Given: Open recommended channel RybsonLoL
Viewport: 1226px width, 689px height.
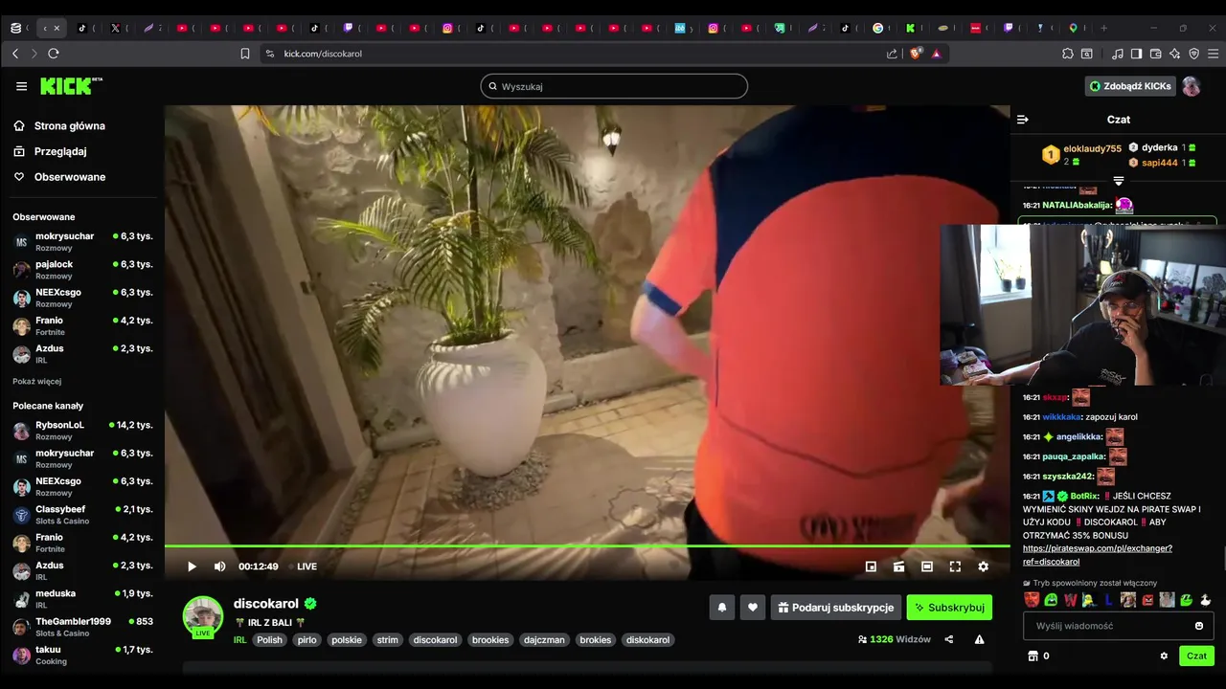Looking at the screenshot, I should pos(82,431).
